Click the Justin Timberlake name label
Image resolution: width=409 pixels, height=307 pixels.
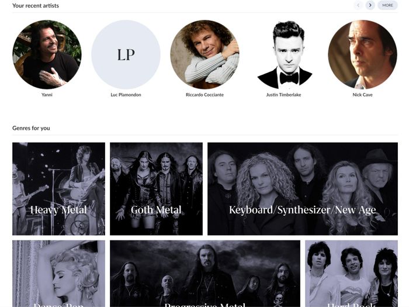(x=284, y=95)
